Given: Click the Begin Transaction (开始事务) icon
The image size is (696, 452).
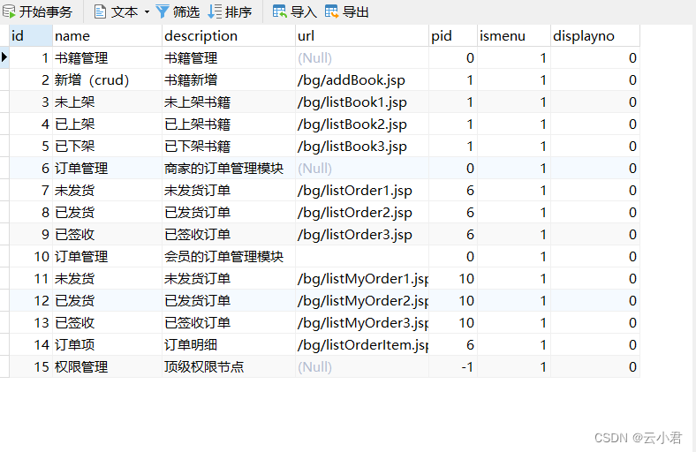Looking at the screenshot, I should click(9, 11).
